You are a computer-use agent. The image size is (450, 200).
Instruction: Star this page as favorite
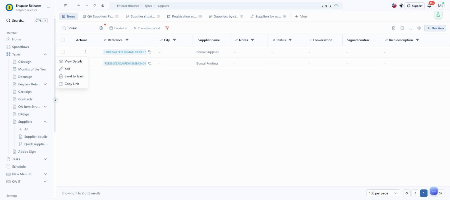pyautogui.click(x=336, y=6)
